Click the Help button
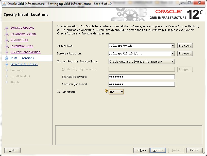207x156 pixels. pos(12,150)
